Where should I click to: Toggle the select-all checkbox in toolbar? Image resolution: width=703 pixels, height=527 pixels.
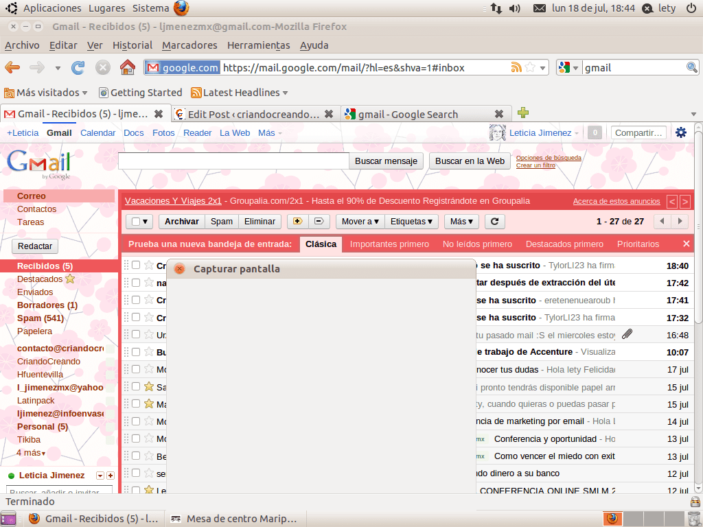coord(137,222)
